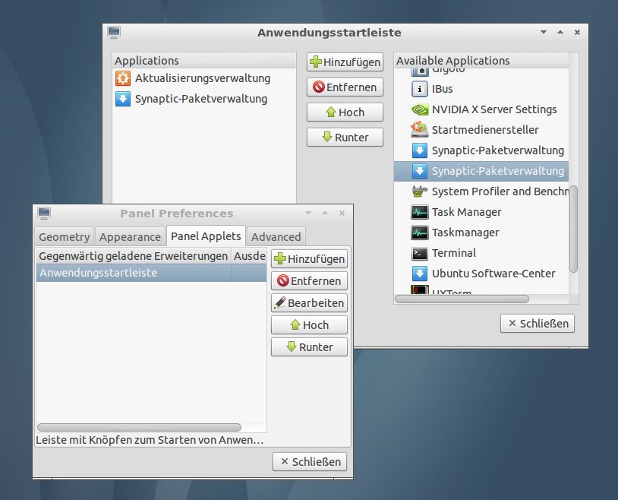Select IBus in Available Applications

tap(481, 89)
